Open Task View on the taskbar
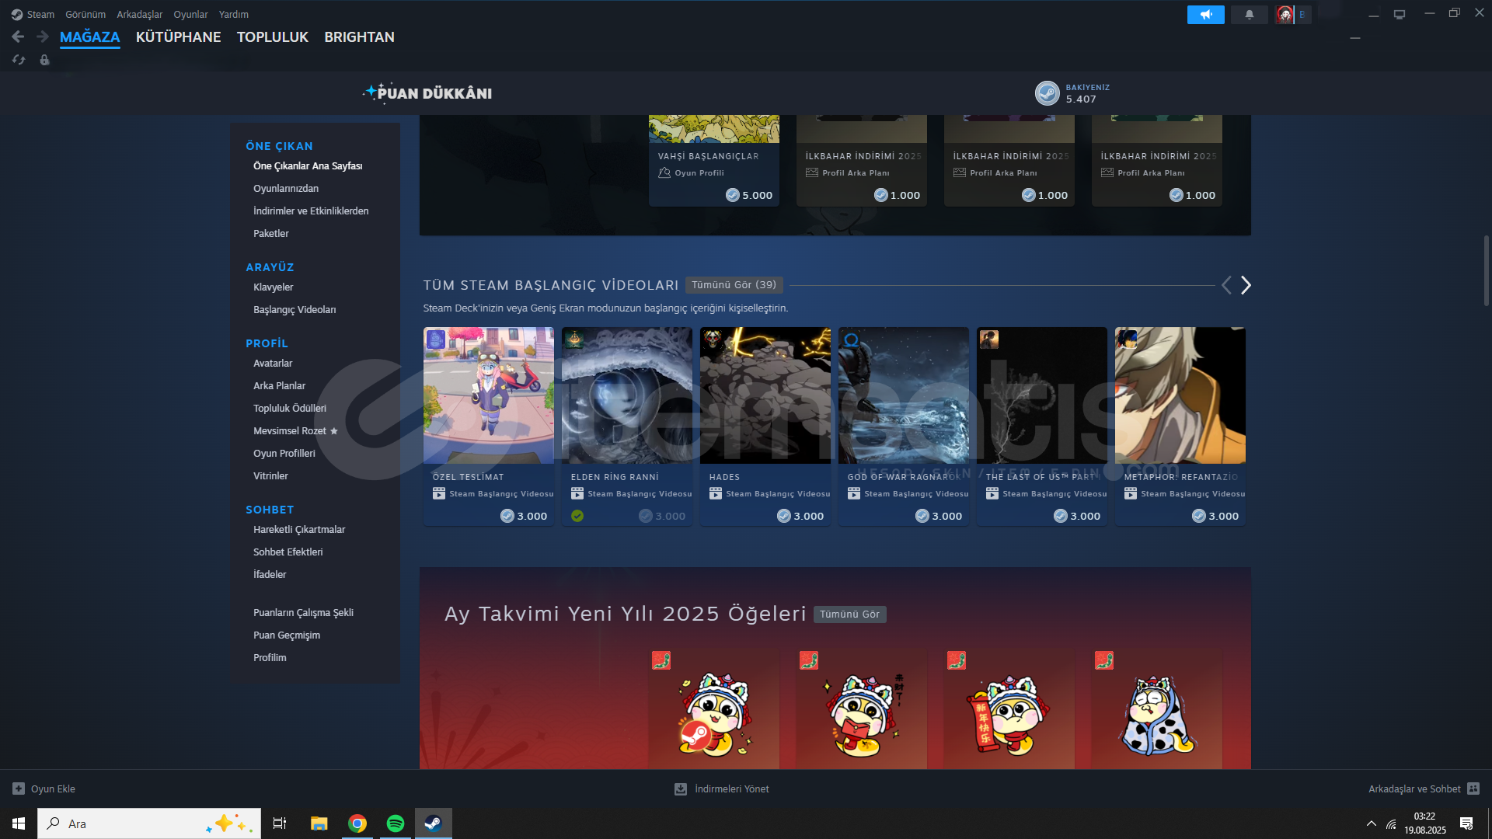 [280, 823]
